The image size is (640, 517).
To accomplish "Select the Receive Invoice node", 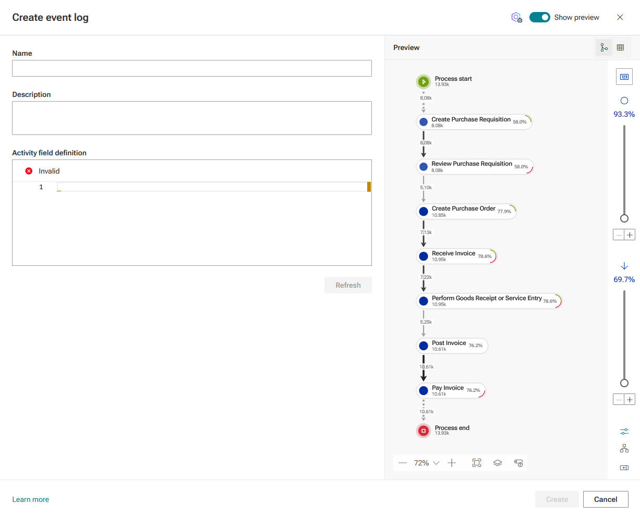I will [456, 256].
